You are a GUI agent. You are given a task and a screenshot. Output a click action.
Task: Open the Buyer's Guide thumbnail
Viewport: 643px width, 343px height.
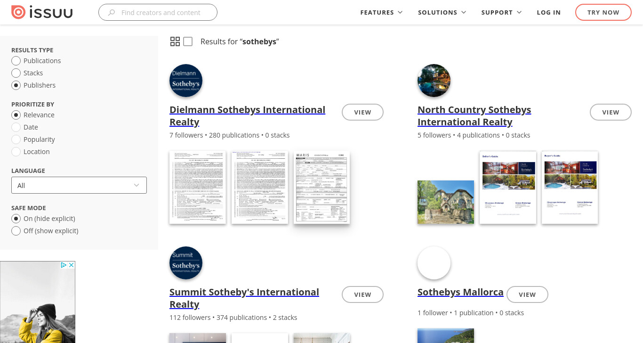click(x=570, y=187)
